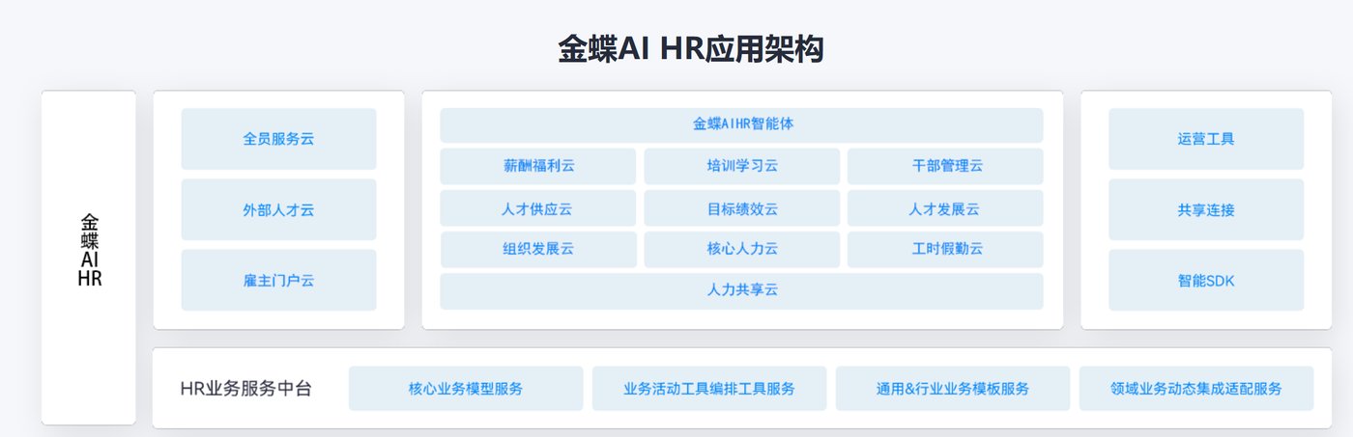The height and width of the screenshot is (437, 1353).
Task: Click 核心业务模型服务 block
Action: click(x=466, y=389)
